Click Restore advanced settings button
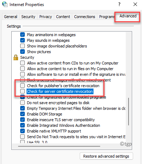This screenshot has width=142, height=164. (x=106, y=156)
